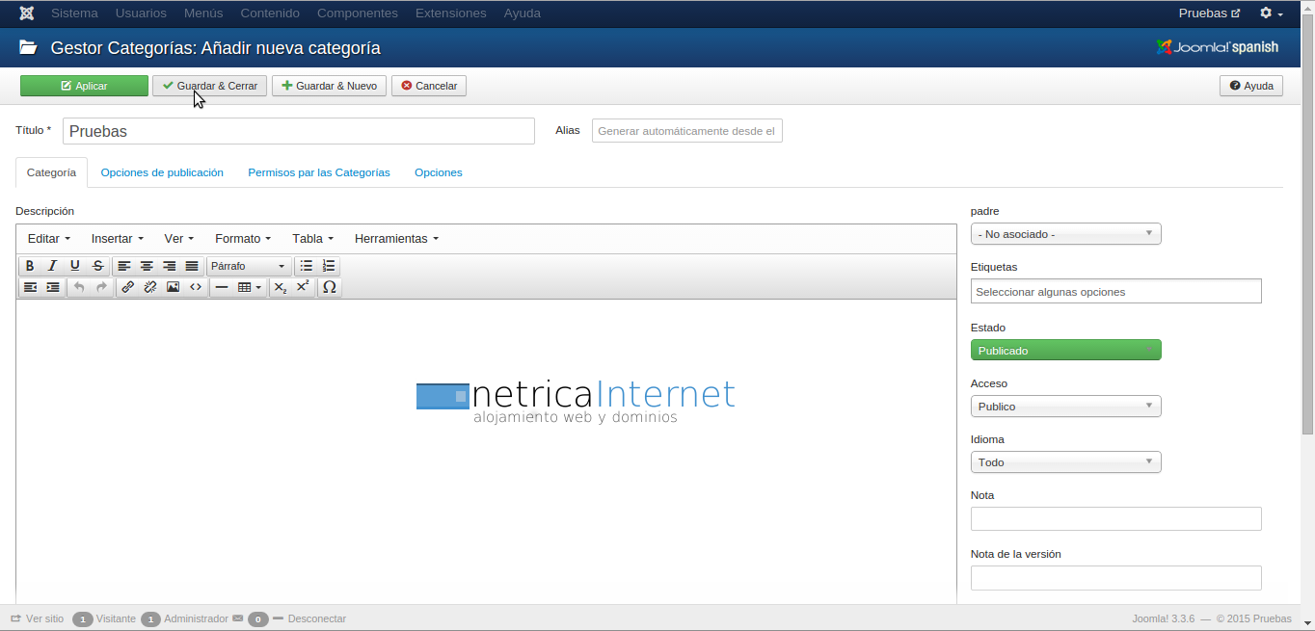The width and height of the screenshot is (1315, 631).
Task: Click the Joomla logo icon in top bar
Action: pyautogui.click(x=27, y=13)
